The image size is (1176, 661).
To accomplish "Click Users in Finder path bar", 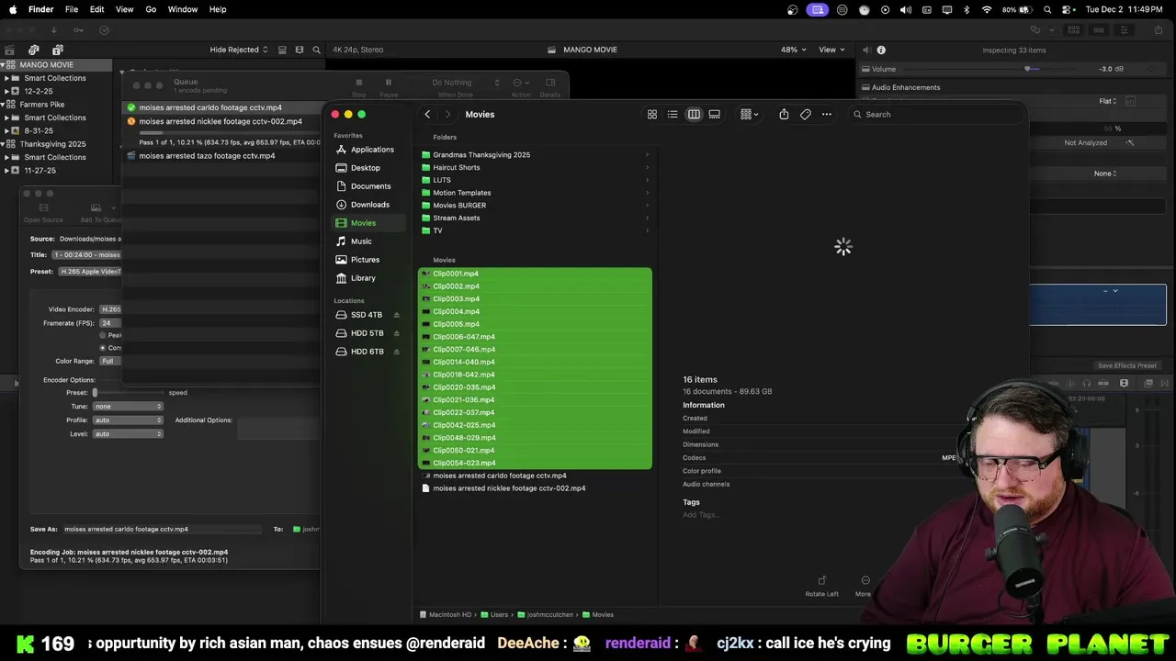I will [499, 615].
